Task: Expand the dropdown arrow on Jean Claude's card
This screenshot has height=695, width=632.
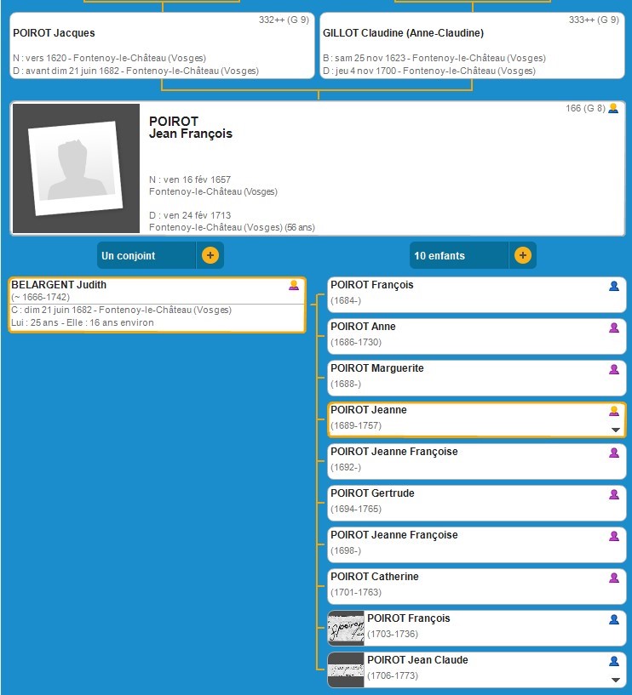Action: point(615,681)
